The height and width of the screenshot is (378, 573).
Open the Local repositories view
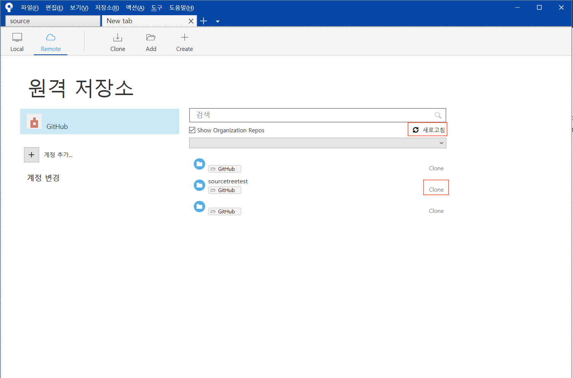pos(17,42)
